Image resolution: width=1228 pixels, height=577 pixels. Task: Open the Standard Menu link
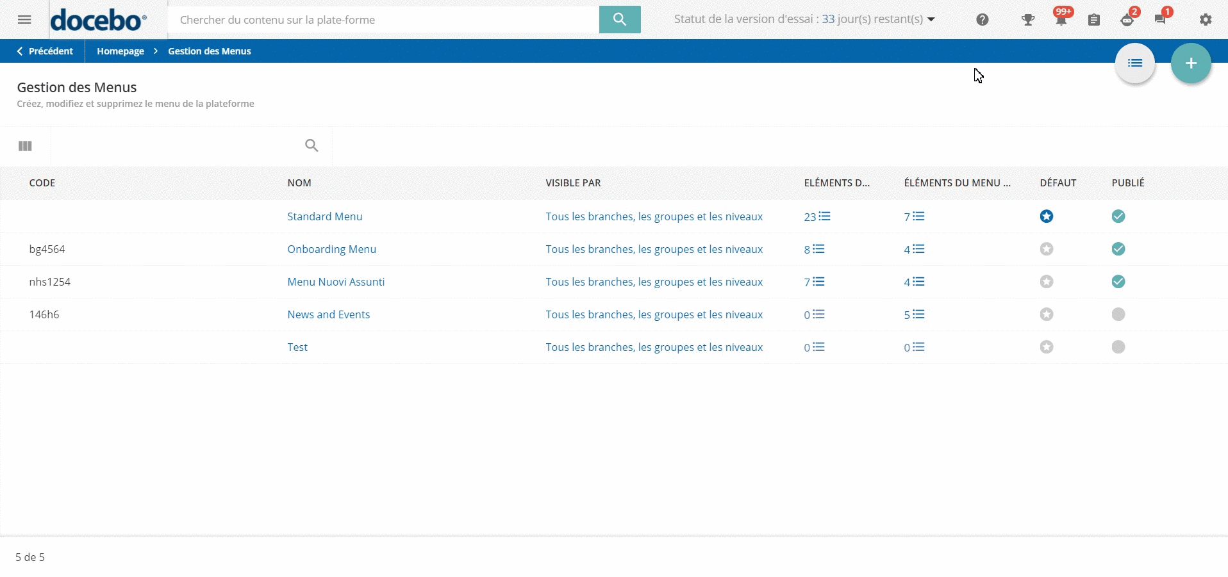325,216
